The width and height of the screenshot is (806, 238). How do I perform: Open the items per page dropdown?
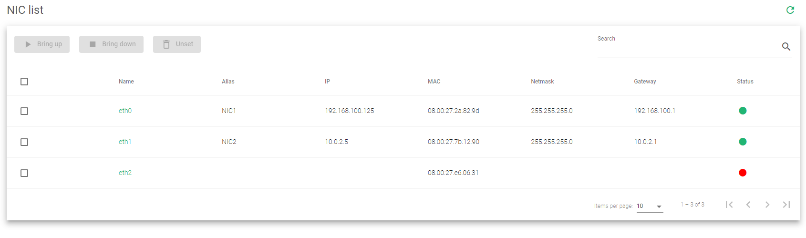[650, 206]
